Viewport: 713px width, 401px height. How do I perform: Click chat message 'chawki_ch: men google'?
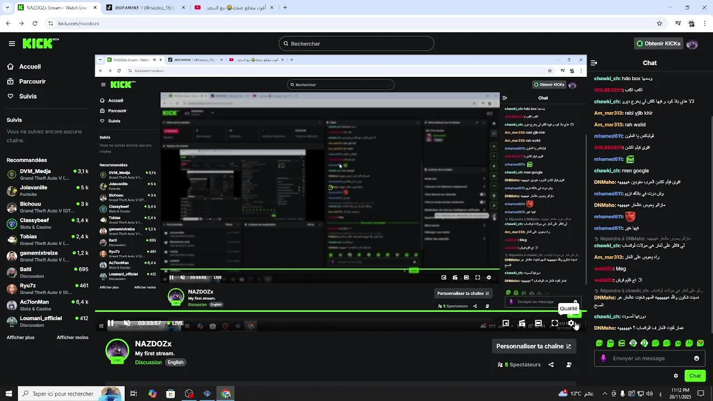tap(622, 172)
